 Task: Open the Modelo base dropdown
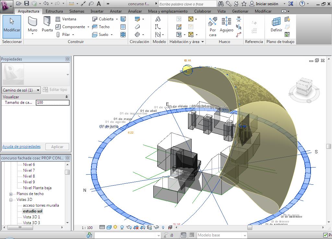pos(245,235)
